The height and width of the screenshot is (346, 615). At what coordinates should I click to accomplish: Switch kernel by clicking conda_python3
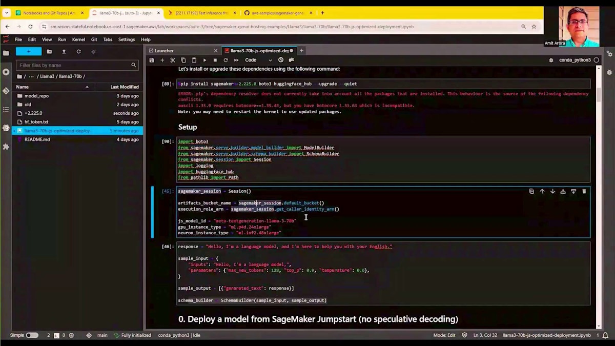575,60
